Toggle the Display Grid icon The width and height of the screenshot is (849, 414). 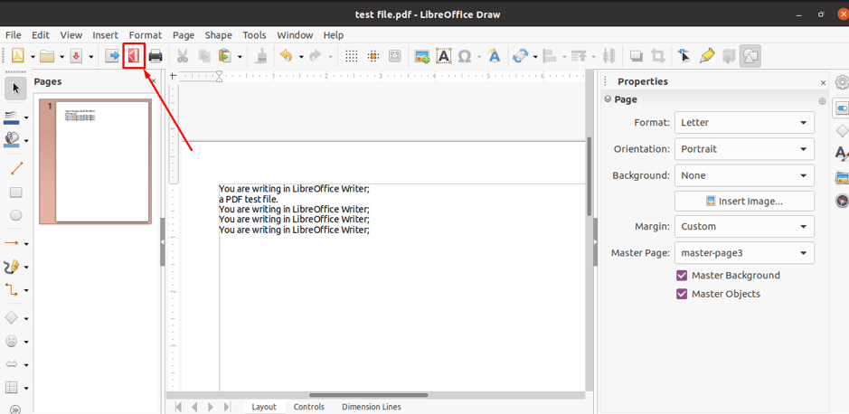coord(352,56)
